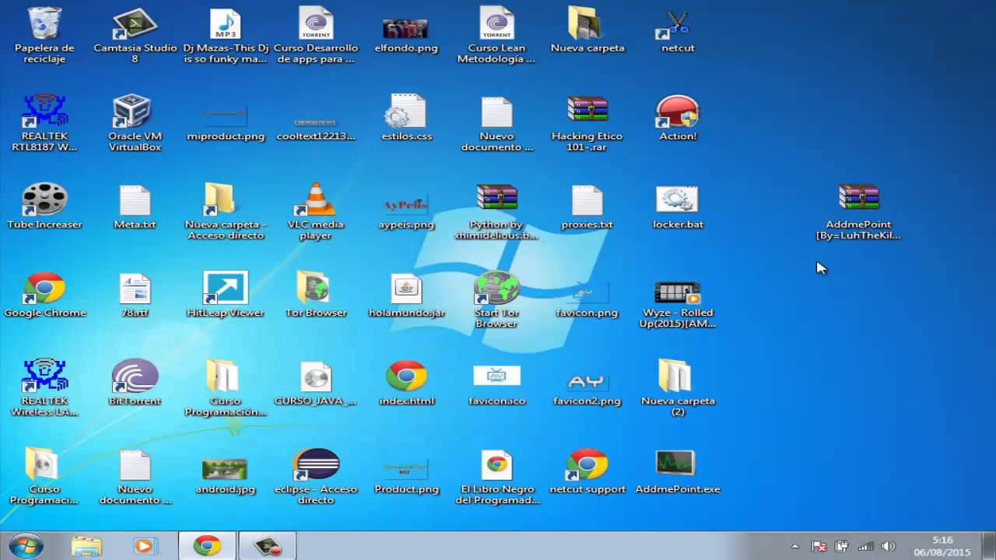Select Curso Lean Metodología torrent file

click(496, 24)
